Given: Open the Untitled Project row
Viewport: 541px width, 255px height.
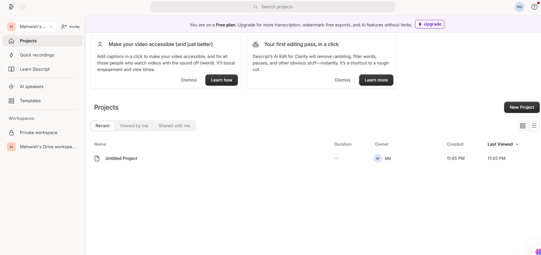Looking at the screenshot, I should click(x=313, y=158).
